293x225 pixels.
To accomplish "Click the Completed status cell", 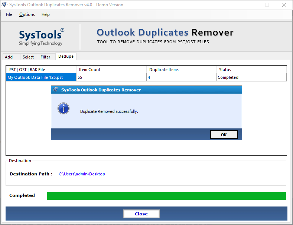I will coord(251,77).
